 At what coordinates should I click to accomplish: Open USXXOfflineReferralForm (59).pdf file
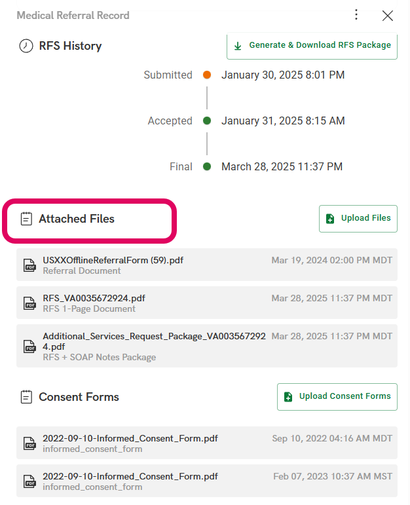coord(113,260)
